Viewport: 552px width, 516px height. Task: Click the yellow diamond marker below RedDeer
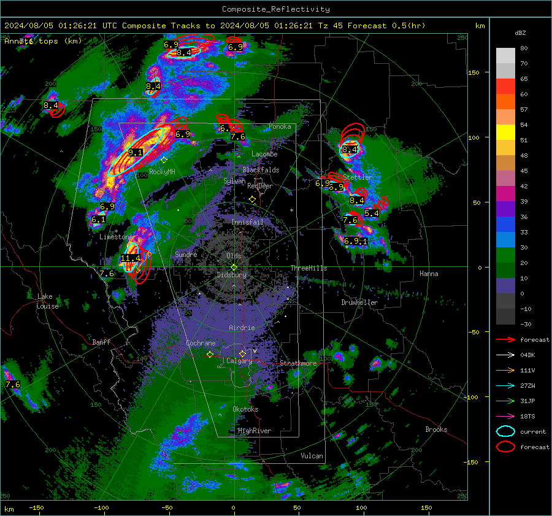(252, 199)
